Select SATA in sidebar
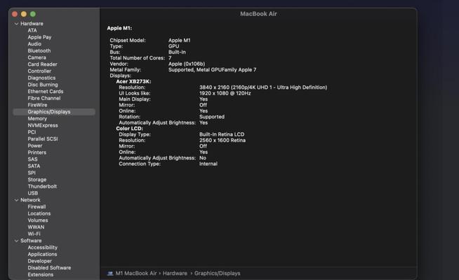The height and width of the screenshot is (280, 459). point(34,166)
